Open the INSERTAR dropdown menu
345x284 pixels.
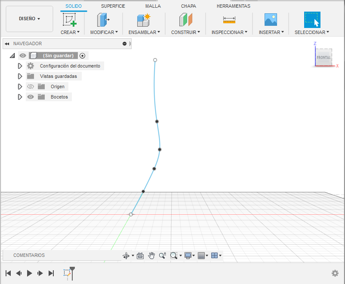pyautogui.click(x=271, y=32)
